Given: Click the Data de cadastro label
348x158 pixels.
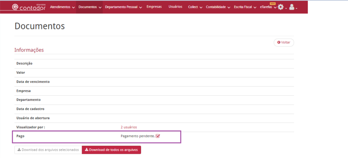Looking at the screenshot, I should tap(30, 109).
